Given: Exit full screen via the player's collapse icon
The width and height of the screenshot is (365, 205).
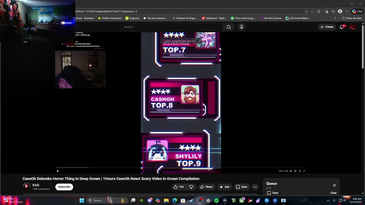Looking at the screenshot, I should [x=304, y=171].
